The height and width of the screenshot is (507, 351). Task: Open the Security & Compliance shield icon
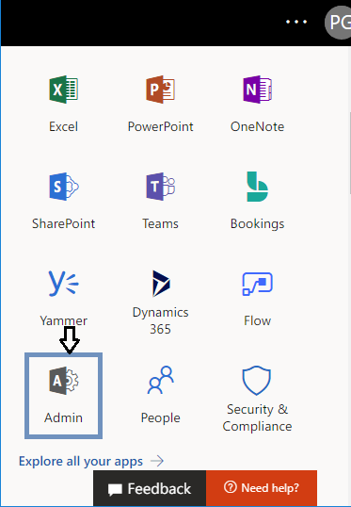click(256, 381)
